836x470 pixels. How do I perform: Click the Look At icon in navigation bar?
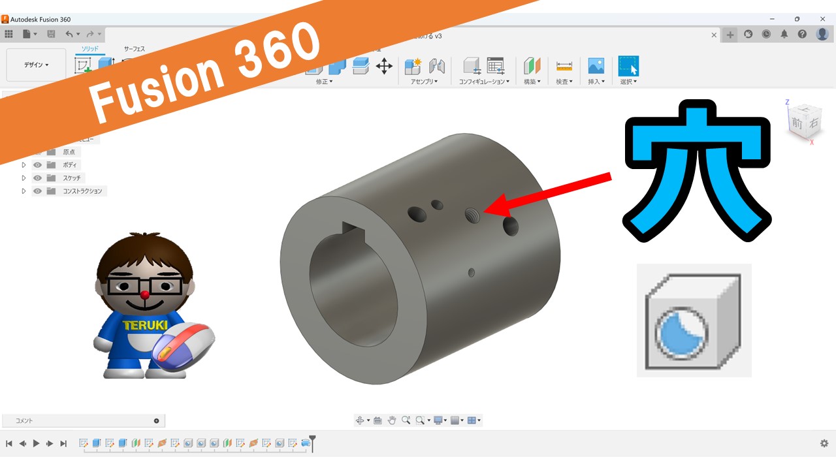coord(378,420)
